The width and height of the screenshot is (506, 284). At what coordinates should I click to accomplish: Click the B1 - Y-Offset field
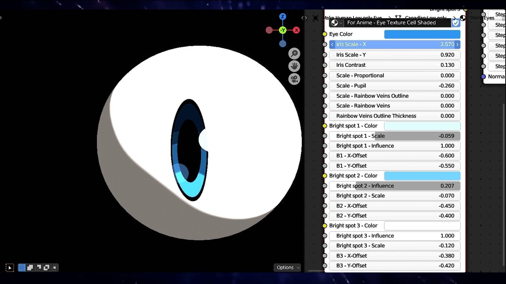[x=395, y=166]
